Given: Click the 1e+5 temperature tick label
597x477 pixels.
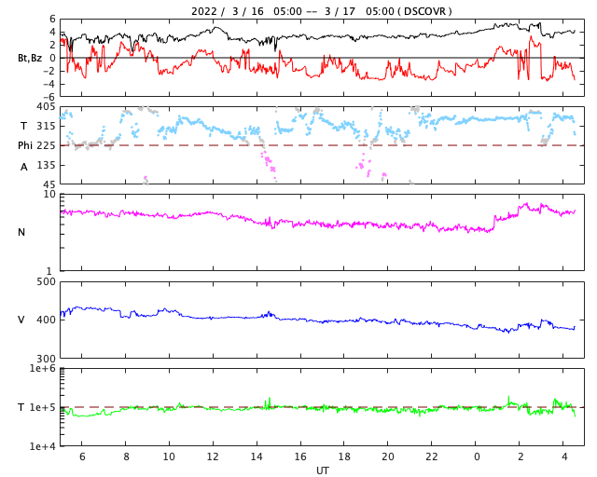Looking at the screenshot, I should tap(42, 407).
